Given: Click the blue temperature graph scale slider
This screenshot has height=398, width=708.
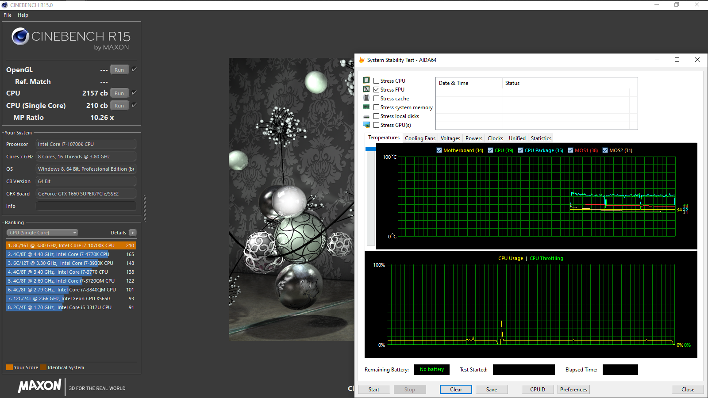Looking at the screenshot, I should pyautogui.click(x=370, y=149).
